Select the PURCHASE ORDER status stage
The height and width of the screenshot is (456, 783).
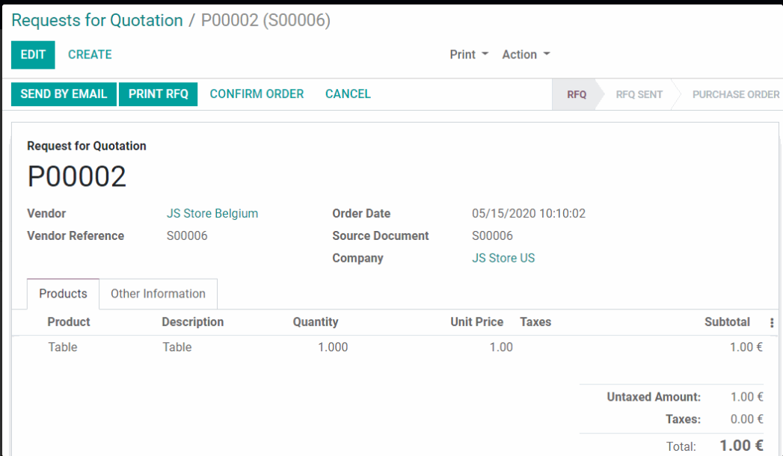coord(735,95)
